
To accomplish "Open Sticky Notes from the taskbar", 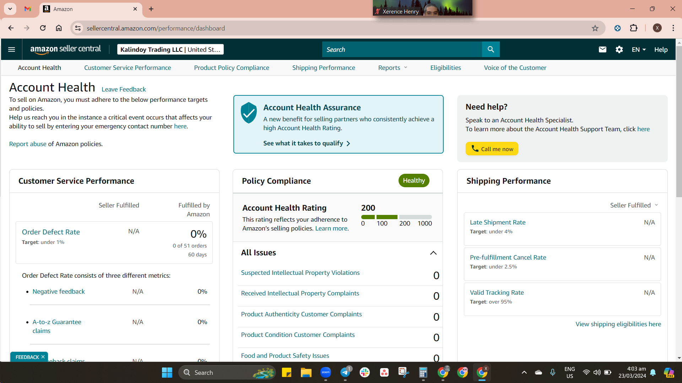I will (x=286, y=372).
